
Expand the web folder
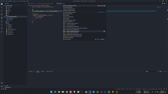point(15,23)
